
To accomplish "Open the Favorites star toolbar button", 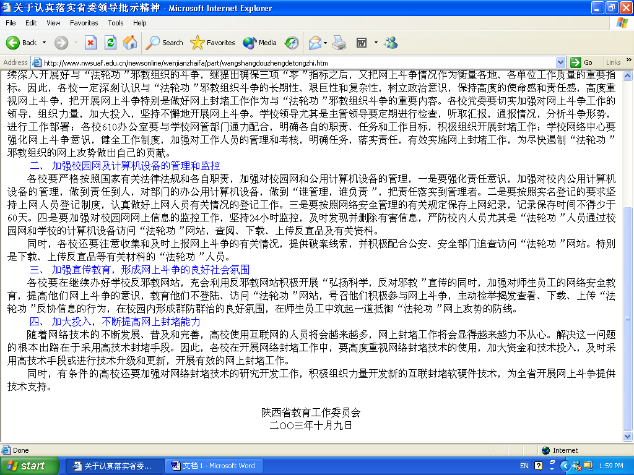I will pyautogui.click(x=213, y=43).
